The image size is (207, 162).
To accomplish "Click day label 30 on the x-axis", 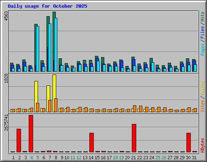I will tap(188, 158).
